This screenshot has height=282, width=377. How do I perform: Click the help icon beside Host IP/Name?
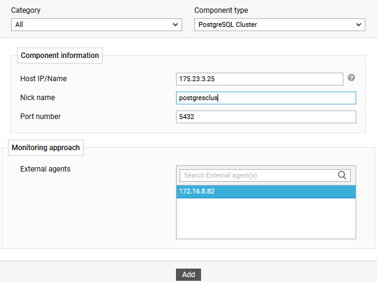[x=351, y=78]
